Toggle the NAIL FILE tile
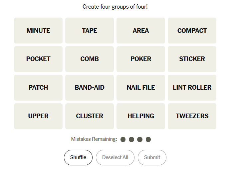The width and height of the screenshot is (233, 175). (141, 88)
